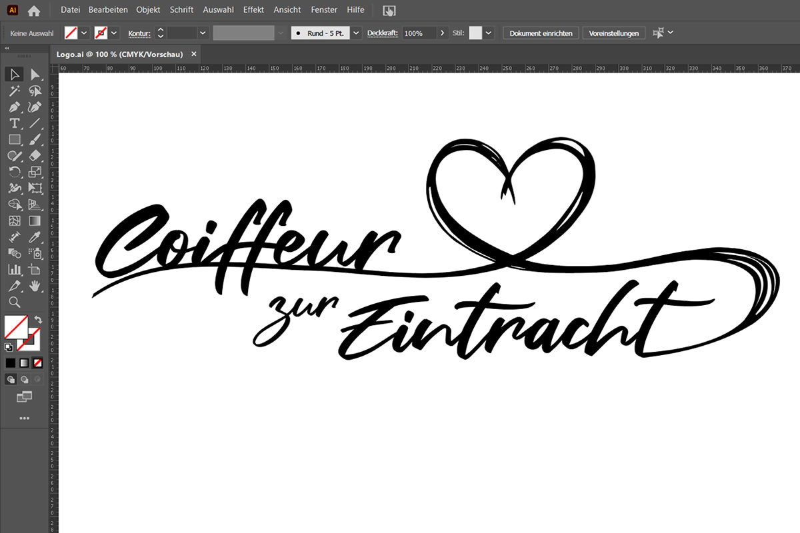Open the Stil style dropdown
Viewport: 800px width, 533px height.
[x=489, y=33]
